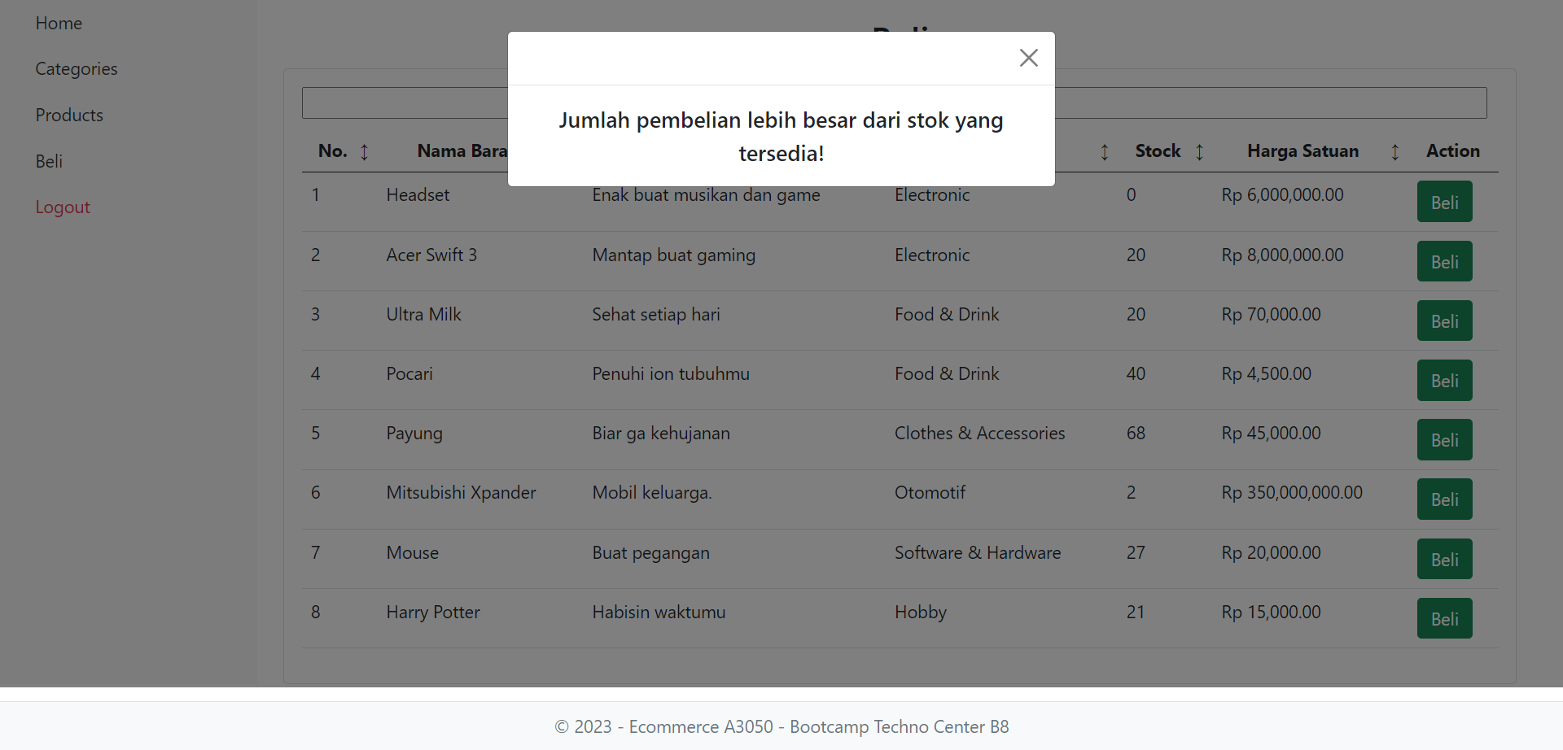
Task: Click Beli button for Headset
Action: tap(1444, 203)
